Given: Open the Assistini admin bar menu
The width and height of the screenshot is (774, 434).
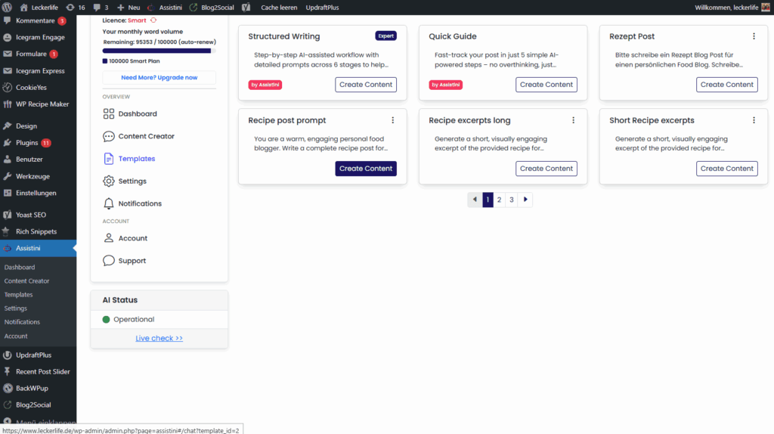Looking at the screenshot, I should pyautogui.click(x=165, y=8).
